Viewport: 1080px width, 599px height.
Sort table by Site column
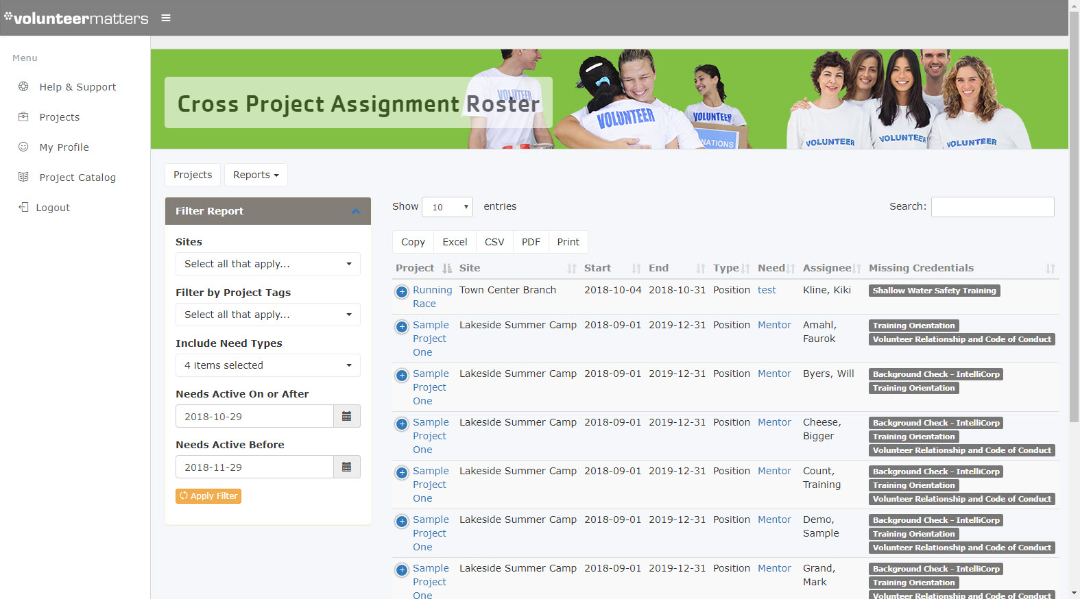(518, 268)
